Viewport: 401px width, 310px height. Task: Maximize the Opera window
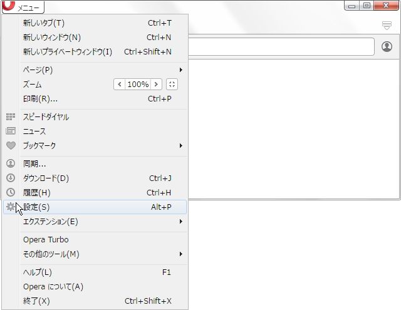[x=367, y=6]
